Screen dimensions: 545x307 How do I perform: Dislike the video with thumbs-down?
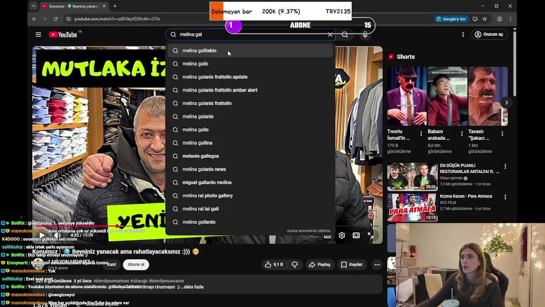coord(295,265)
